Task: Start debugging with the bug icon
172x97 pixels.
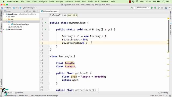Action: (x=155, y=8)
